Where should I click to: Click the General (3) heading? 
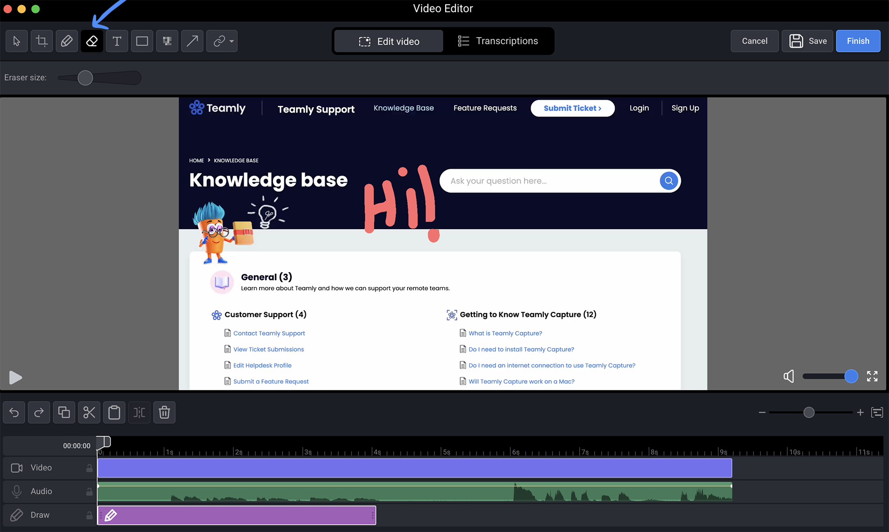click(x=266, y=277)
